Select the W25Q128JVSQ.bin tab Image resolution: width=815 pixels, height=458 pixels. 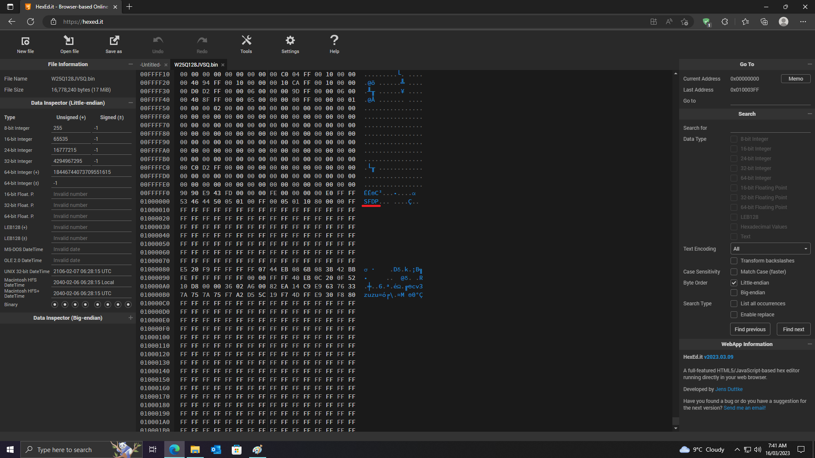pyautogui.click(x=196, y=65)
